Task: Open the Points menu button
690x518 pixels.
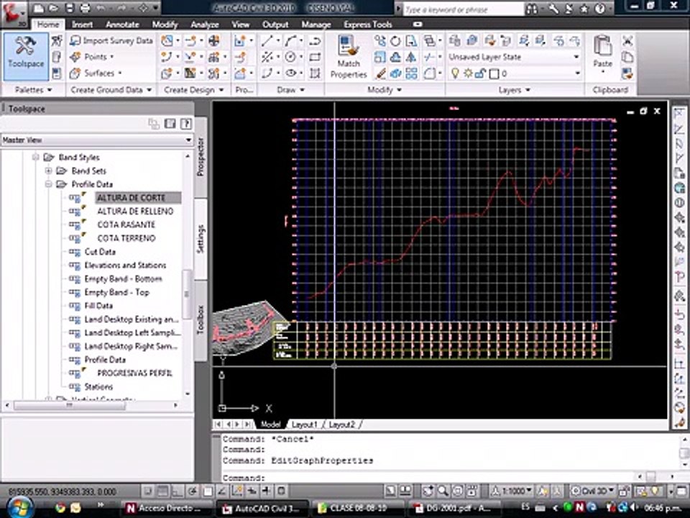Action: (93, 57)
